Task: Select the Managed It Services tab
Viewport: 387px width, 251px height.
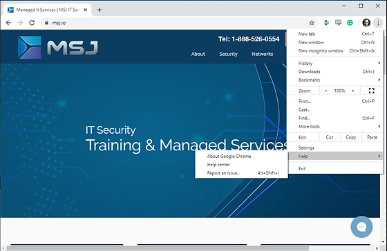Action: tap(48, 10)
